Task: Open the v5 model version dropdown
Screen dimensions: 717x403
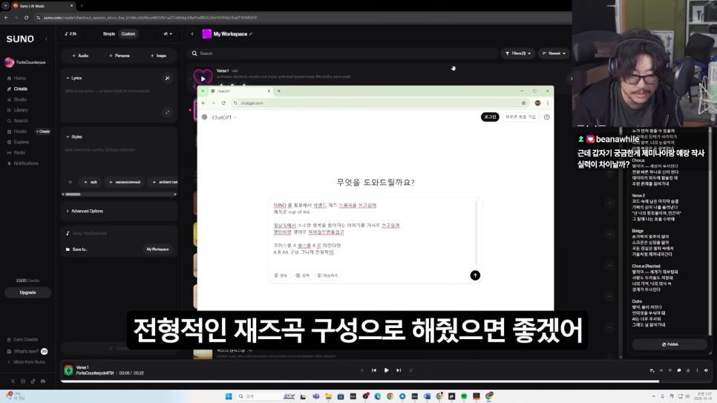Action: pyautogui.click(x=168, y=34)
